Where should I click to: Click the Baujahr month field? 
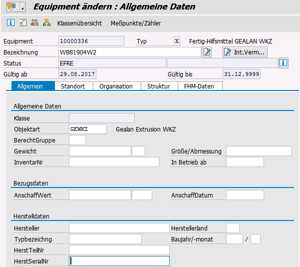(256, 239)
